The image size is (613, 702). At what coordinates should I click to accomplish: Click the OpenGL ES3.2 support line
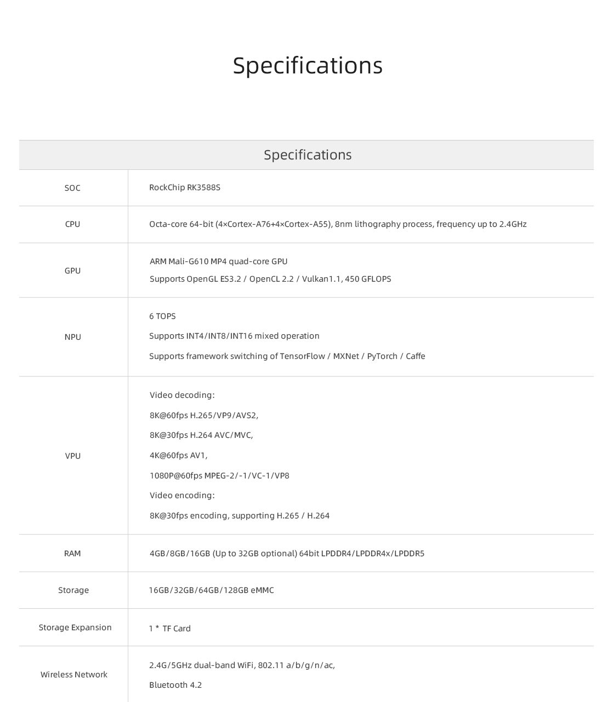click(x=270, y=279)
